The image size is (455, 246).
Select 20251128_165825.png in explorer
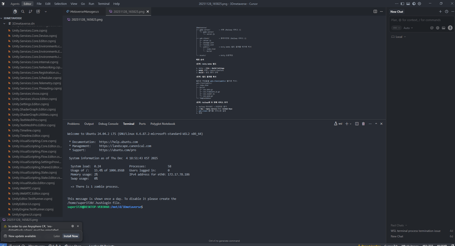(22, 219)
